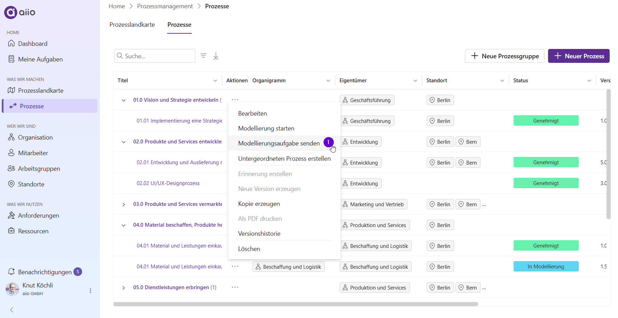Open 02.01 Entwicklung und Auslieferung process

[179, 162]
